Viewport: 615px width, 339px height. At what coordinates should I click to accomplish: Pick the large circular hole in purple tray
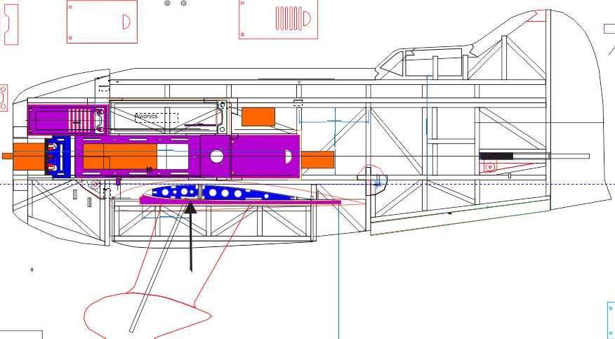coord(217,157)
